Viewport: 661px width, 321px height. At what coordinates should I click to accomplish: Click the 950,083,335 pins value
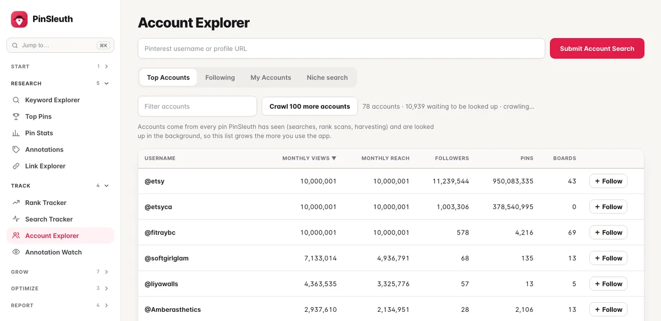point(513,181)
